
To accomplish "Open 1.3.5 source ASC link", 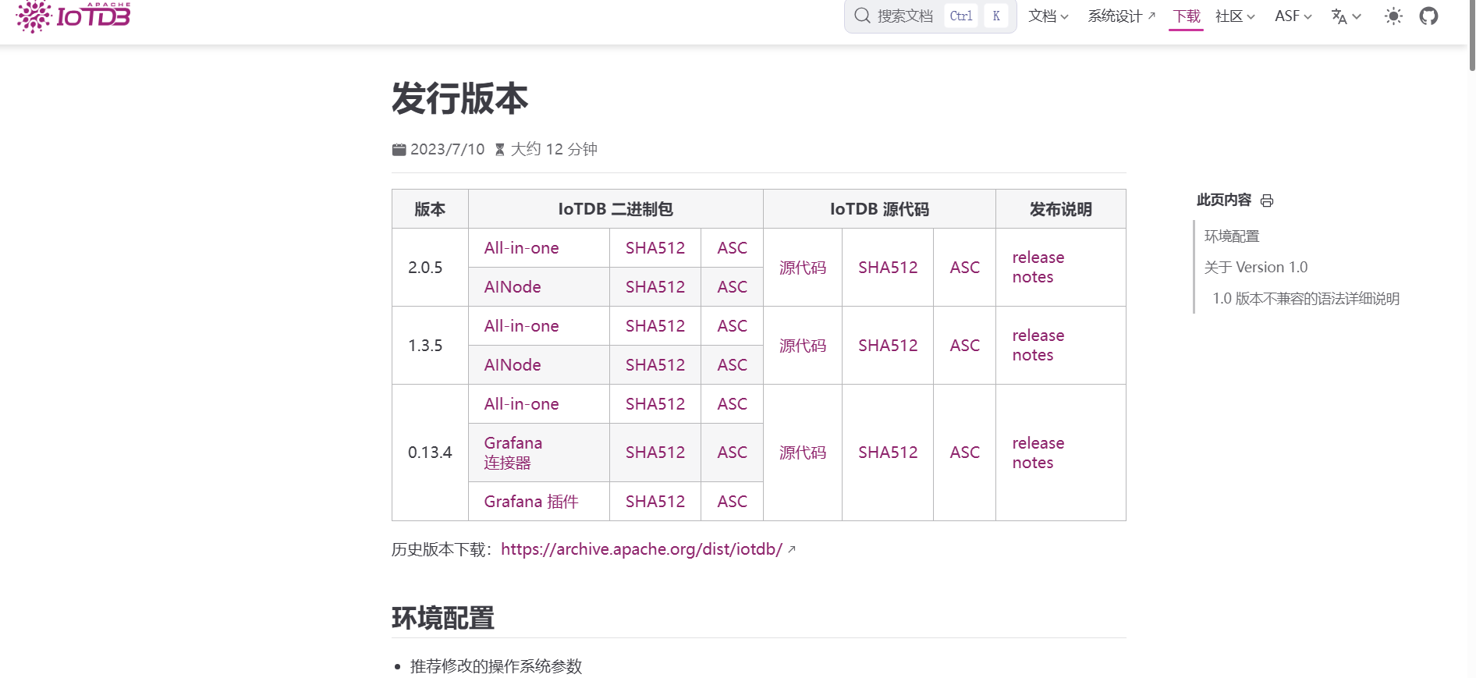I will (x=964, y=346).
